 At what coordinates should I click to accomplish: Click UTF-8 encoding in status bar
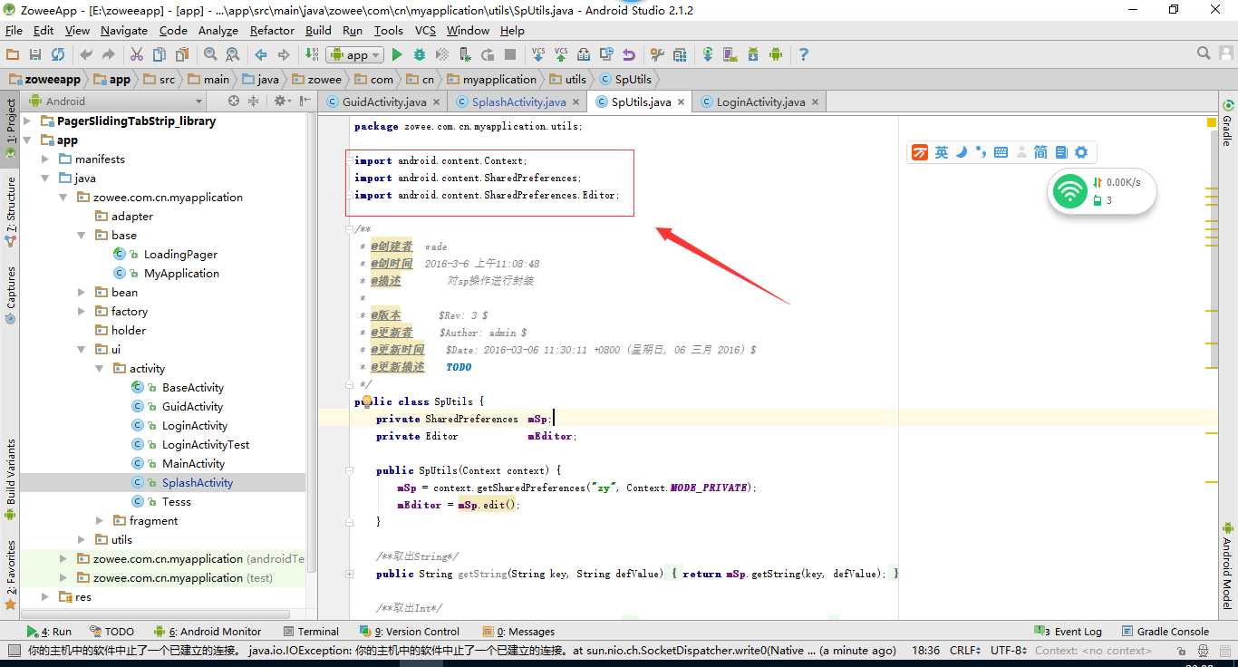(x=1010, y=650)
